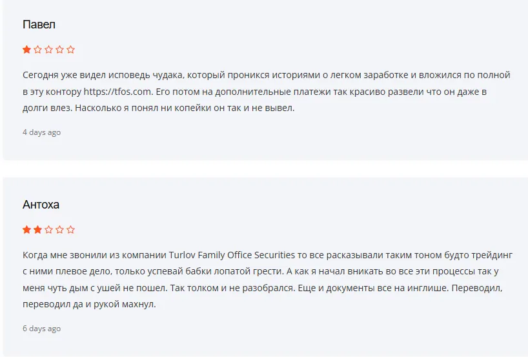528x357 pixels.
Task: Click the reviewer name Антоха
Action: tap(41, 205)
